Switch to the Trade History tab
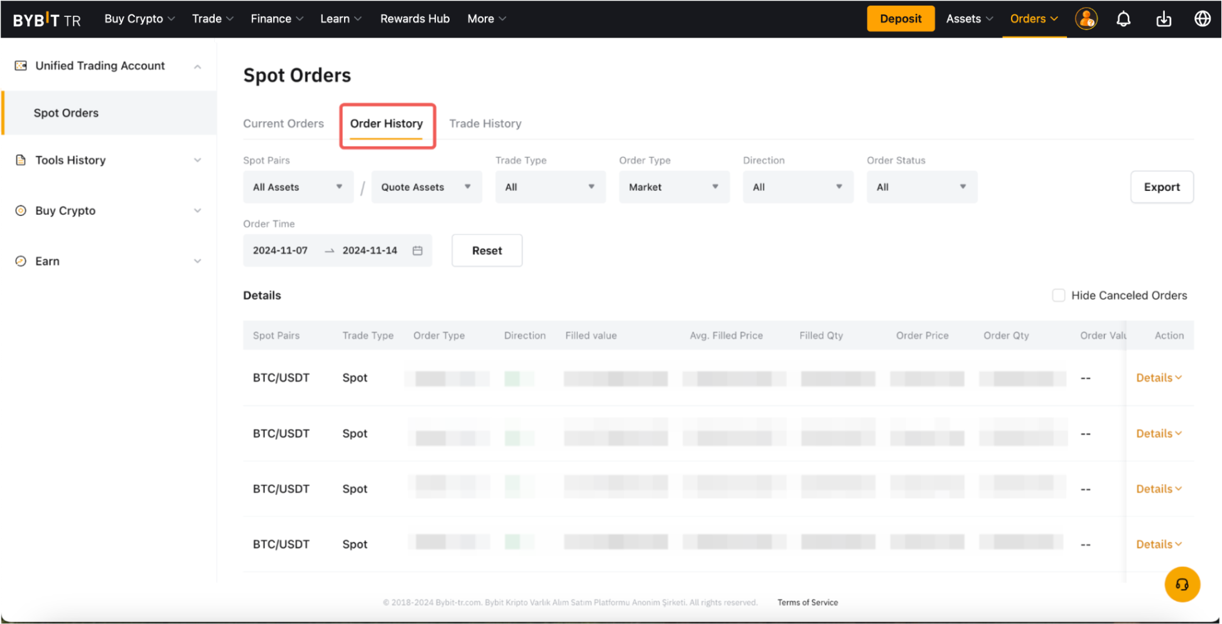This screenshot has height=624, width=1222. point(485,124)
